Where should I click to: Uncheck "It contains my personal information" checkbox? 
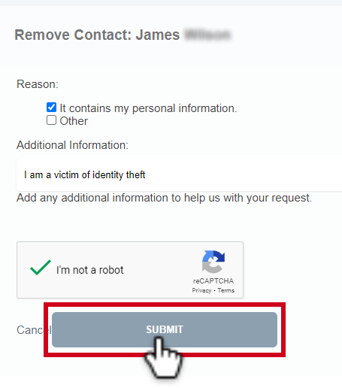pos(51,108)
